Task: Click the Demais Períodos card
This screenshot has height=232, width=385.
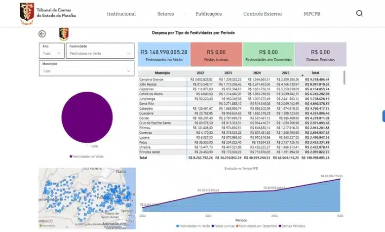Action: [x=320, y=54]
